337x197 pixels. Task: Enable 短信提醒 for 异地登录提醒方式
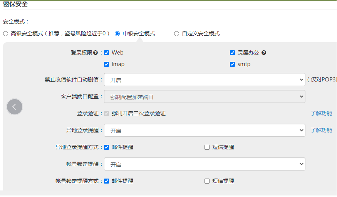coord(207,147)
